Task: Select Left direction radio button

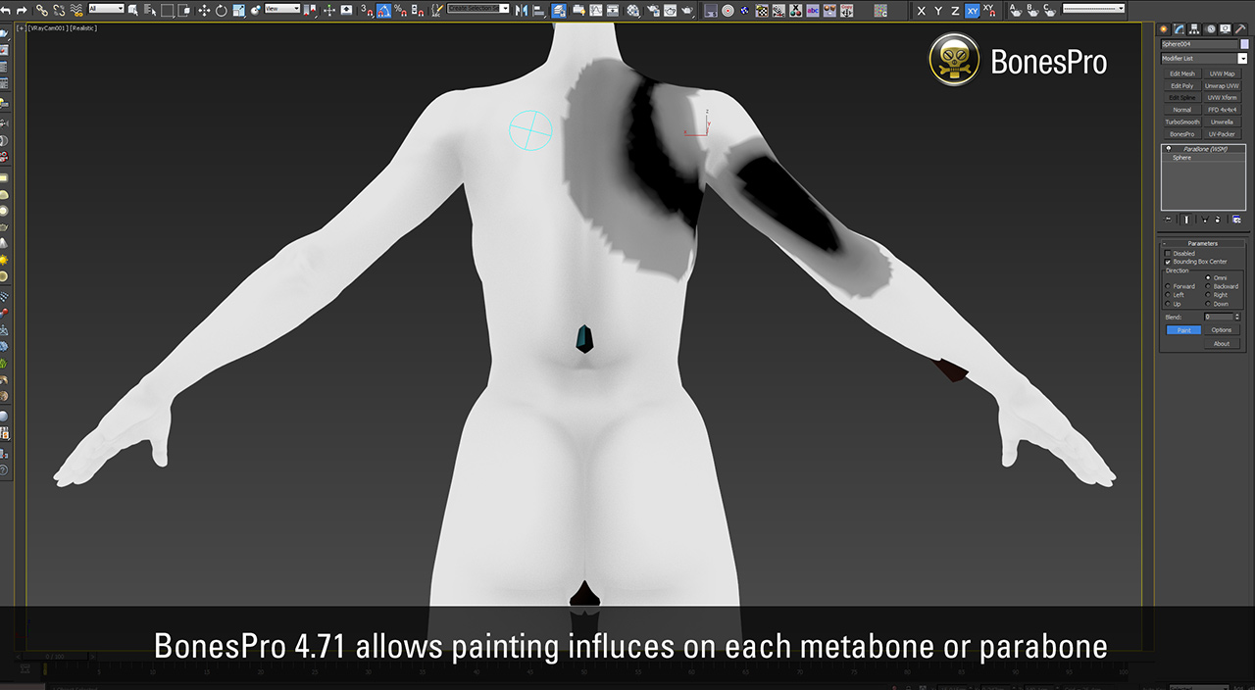Action: coord(1168,295)
